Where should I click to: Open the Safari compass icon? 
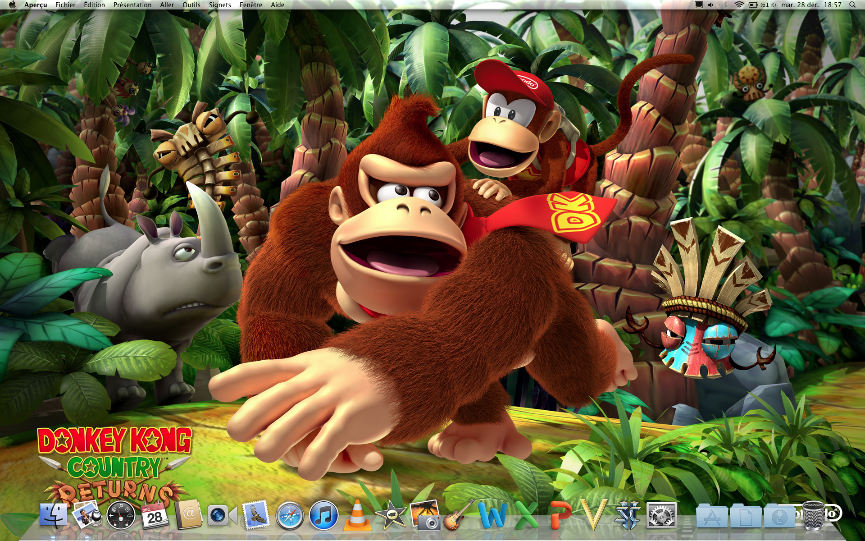coord(290,515)
